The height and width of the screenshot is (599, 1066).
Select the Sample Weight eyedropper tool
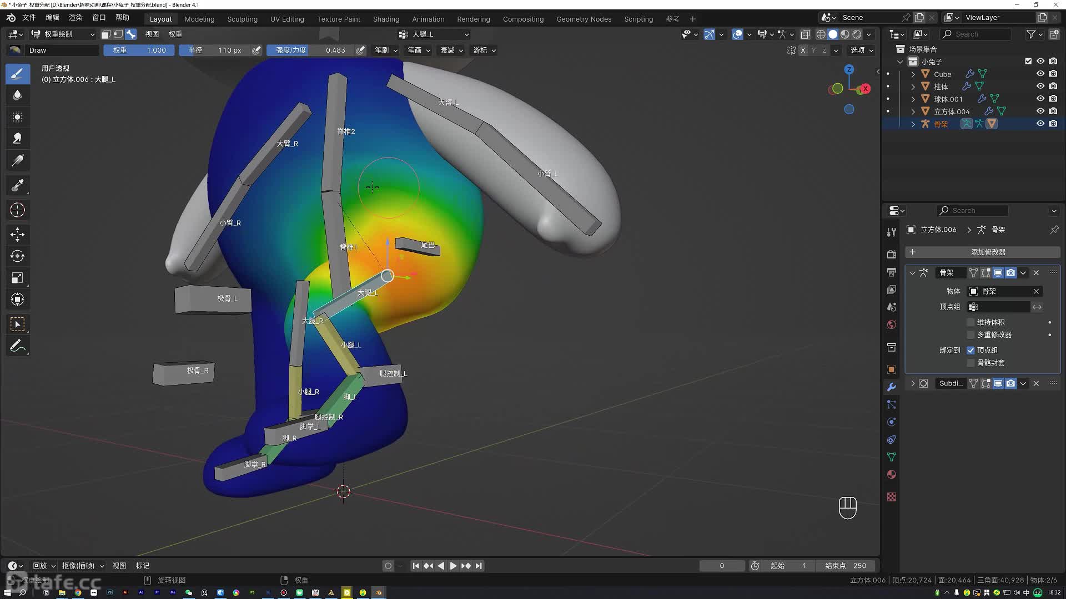pyautogui.click(x=17, y=185)
